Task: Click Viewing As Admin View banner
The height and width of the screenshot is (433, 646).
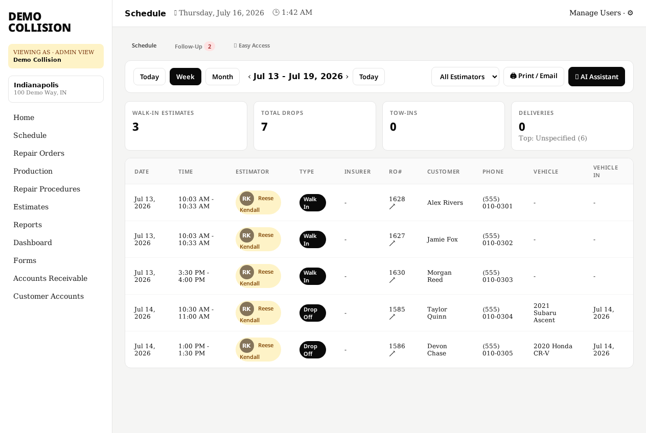Action: (x=56, y=56)
